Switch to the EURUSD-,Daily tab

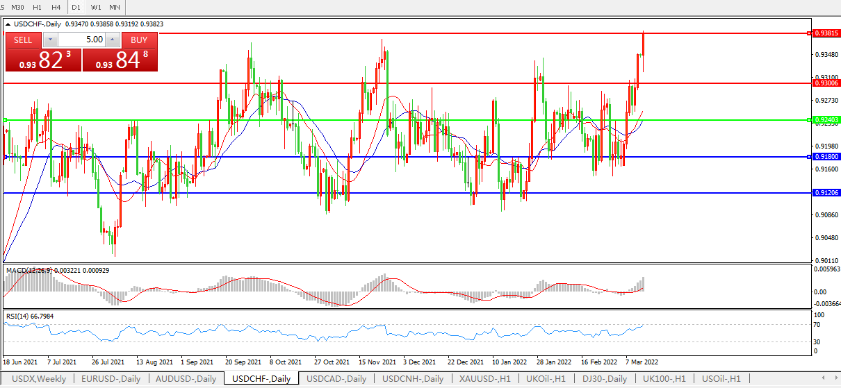(111, 379)
